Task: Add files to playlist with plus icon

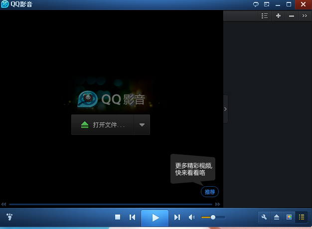Action: coord(278,16)
